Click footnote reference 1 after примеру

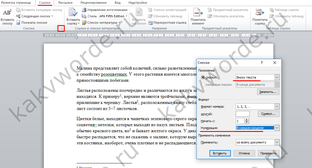[121, 95]
